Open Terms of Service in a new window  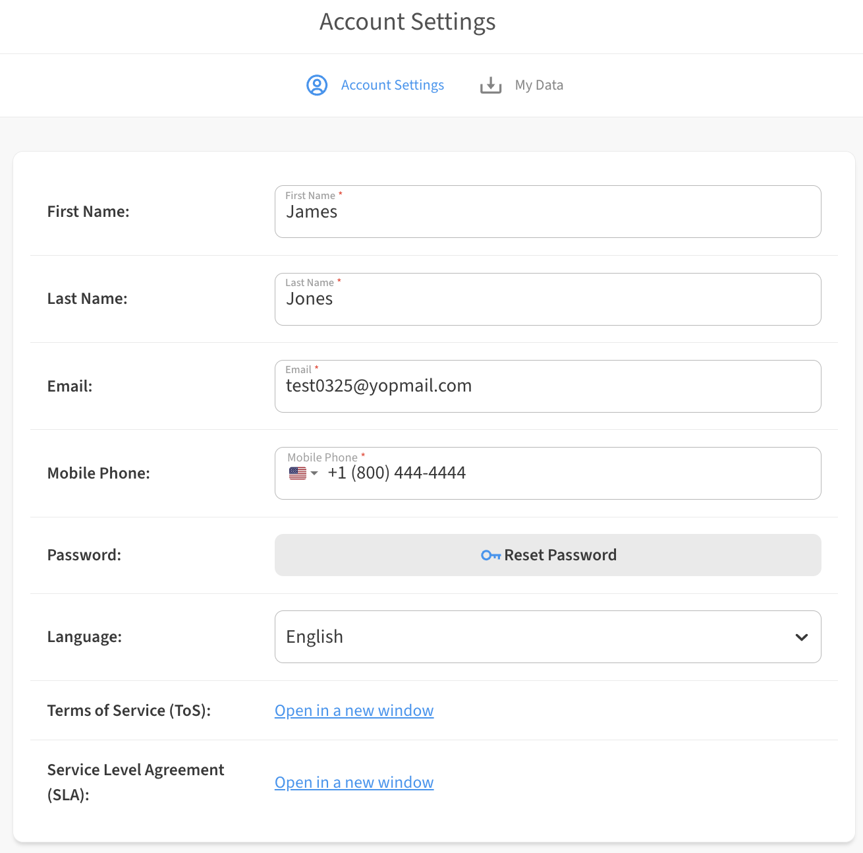354,711
